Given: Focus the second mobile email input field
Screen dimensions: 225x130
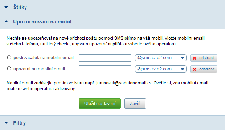Looking at the screenshot, I should pyautogui.click(x=105, y=69).
